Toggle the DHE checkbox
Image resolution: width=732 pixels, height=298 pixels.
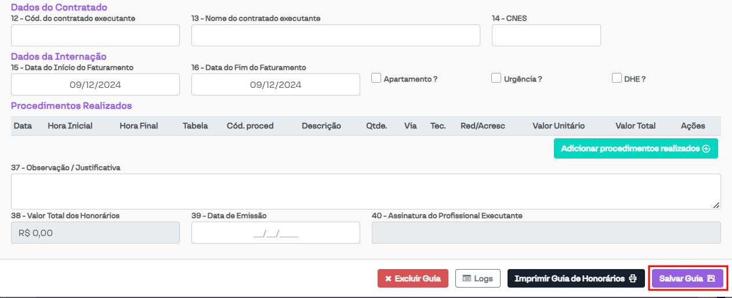tap(617, 78)
